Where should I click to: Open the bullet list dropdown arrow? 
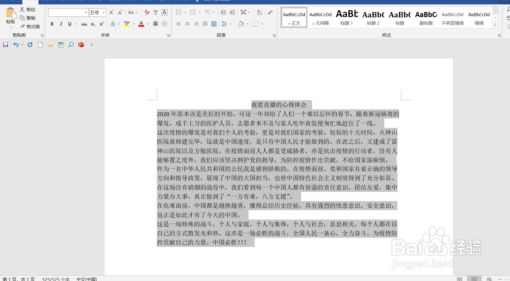pos(185,12)
